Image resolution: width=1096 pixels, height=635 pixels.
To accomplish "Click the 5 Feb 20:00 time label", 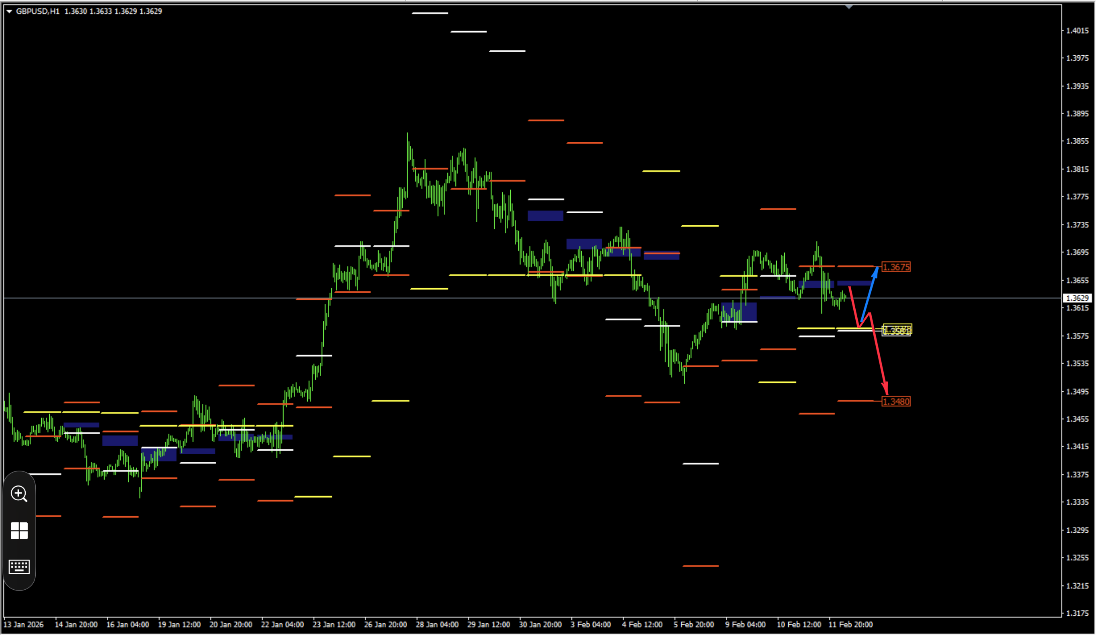I will click(694, 625).
